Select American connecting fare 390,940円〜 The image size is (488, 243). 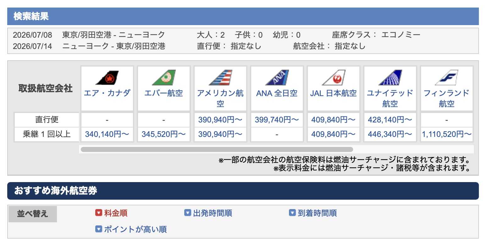(x=220, y=134)
